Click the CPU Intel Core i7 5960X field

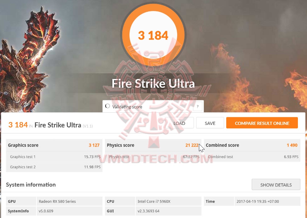168,201
